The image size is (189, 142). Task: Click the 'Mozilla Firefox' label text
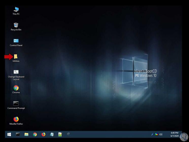pyautogui.click(x=16, y=124)
